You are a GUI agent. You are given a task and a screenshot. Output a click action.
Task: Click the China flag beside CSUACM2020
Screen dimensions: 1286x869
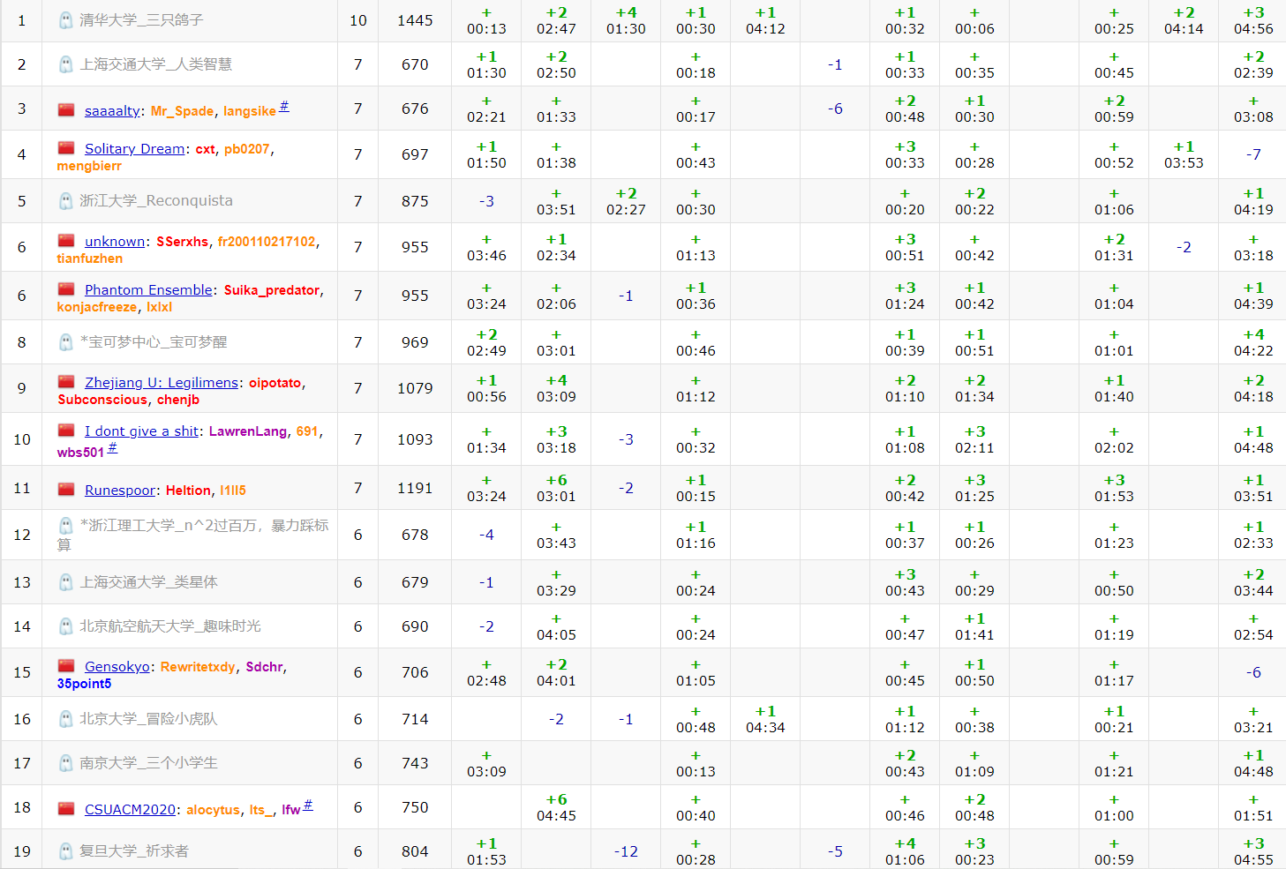[66, 809]
